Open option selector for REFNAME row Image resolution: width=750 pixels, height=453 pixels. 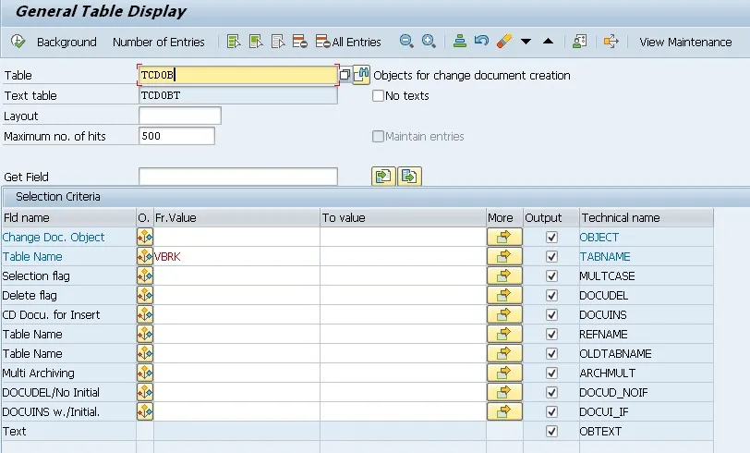coord(145,335)
